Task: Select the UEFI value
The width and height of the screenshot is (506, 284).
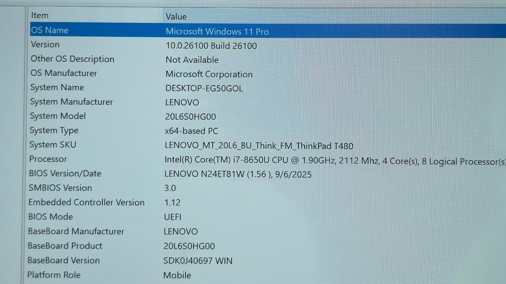Action: pyautogui.click(x=173, y=217)
